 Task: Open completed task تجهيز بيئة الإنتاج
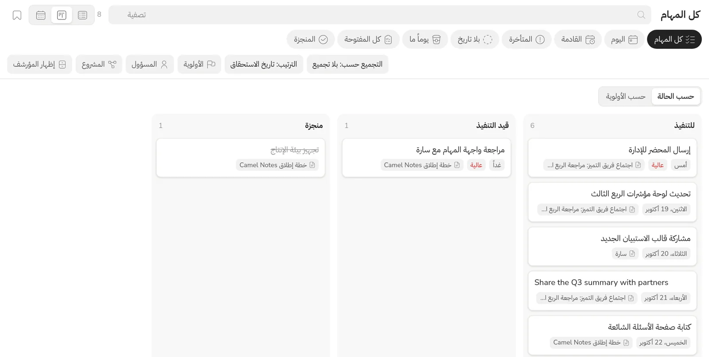(241, 158)
